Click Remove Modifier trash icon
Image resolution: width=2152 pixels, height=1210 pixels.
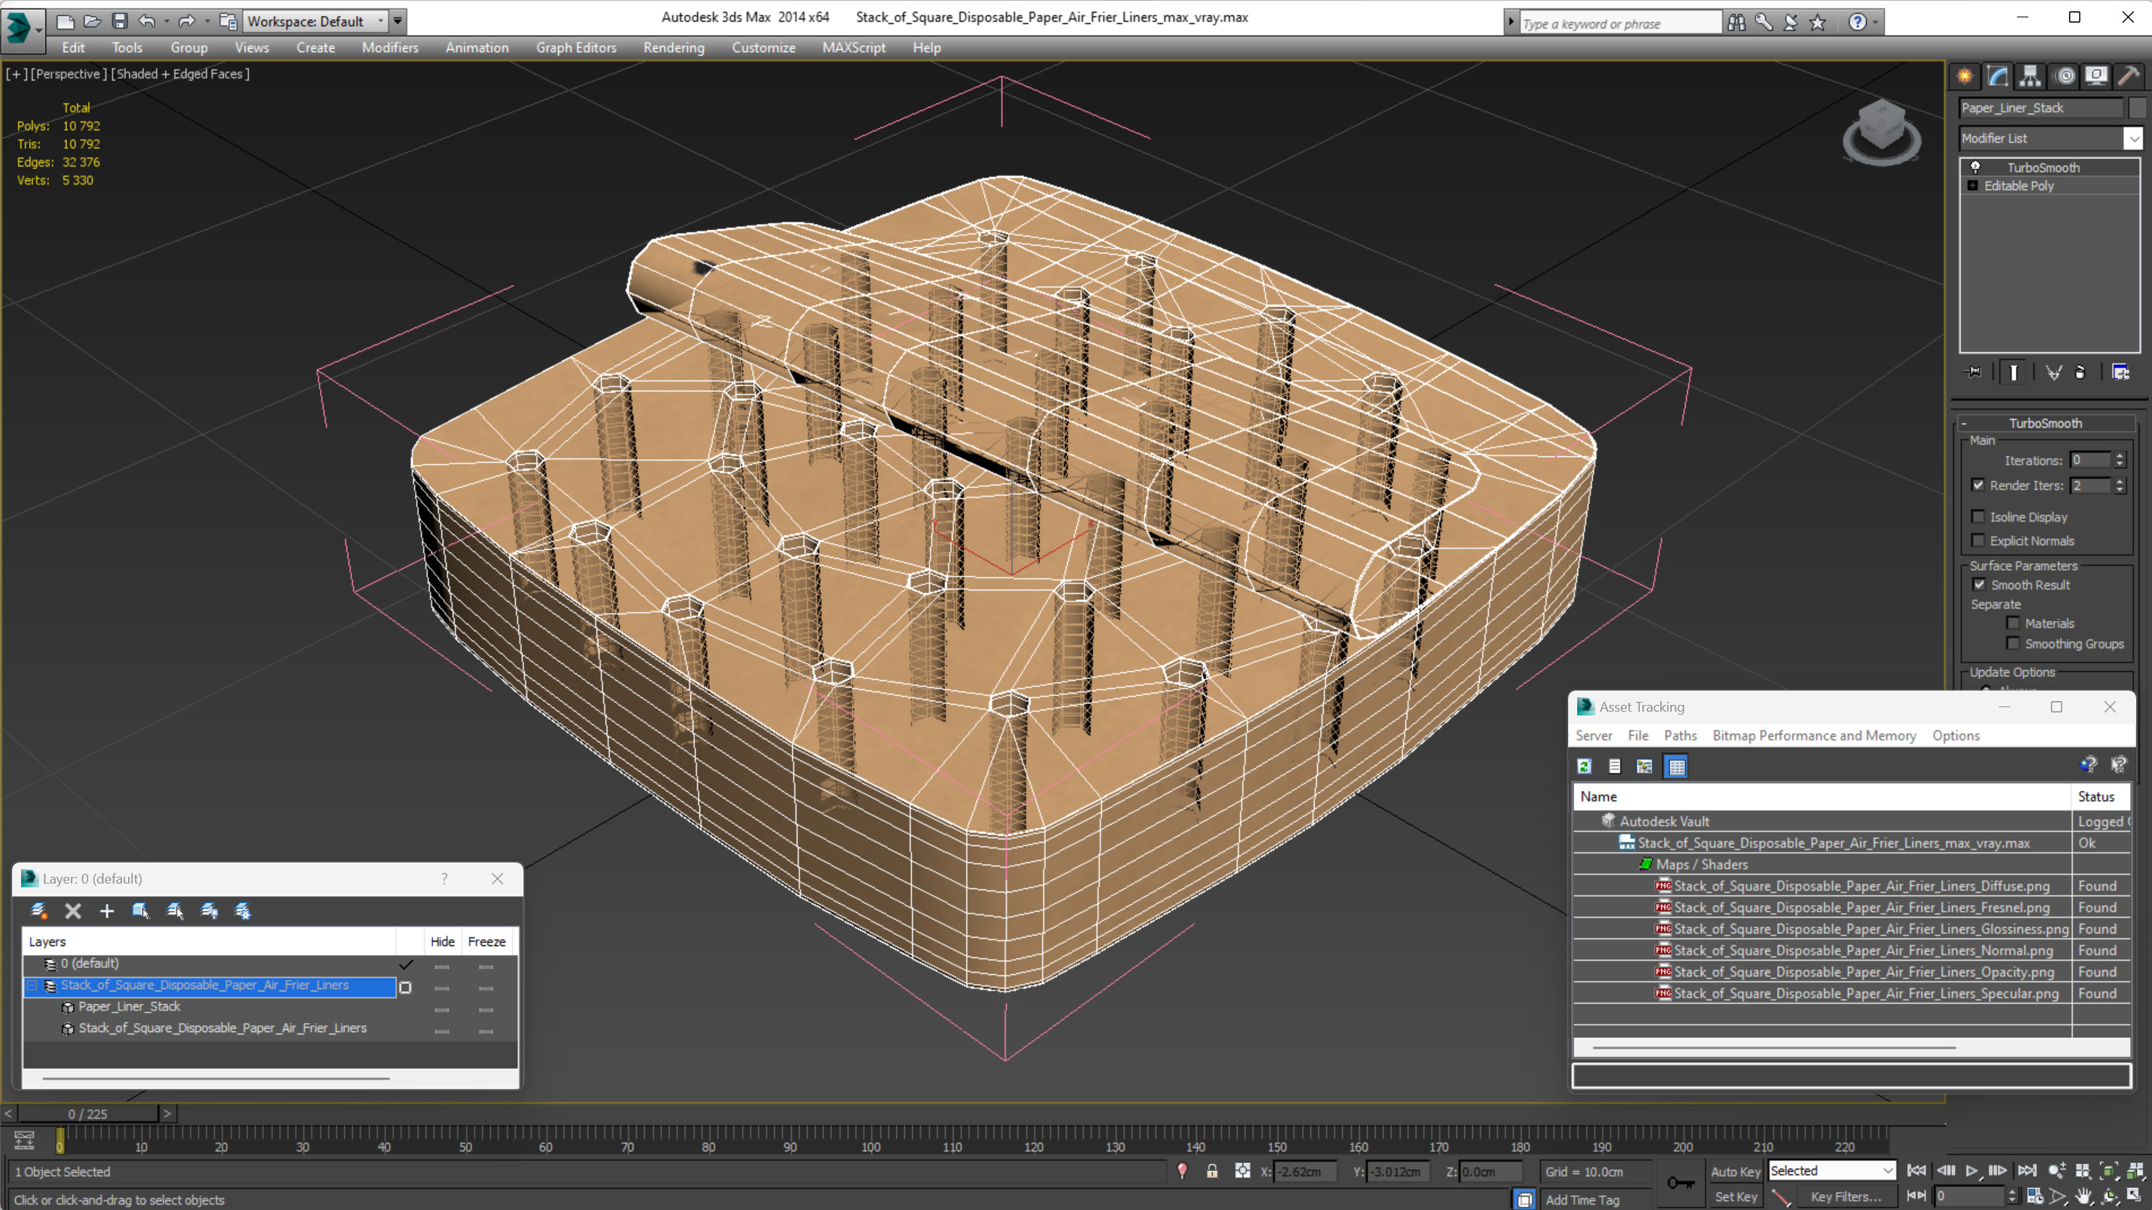click(x=2080, y=372)
